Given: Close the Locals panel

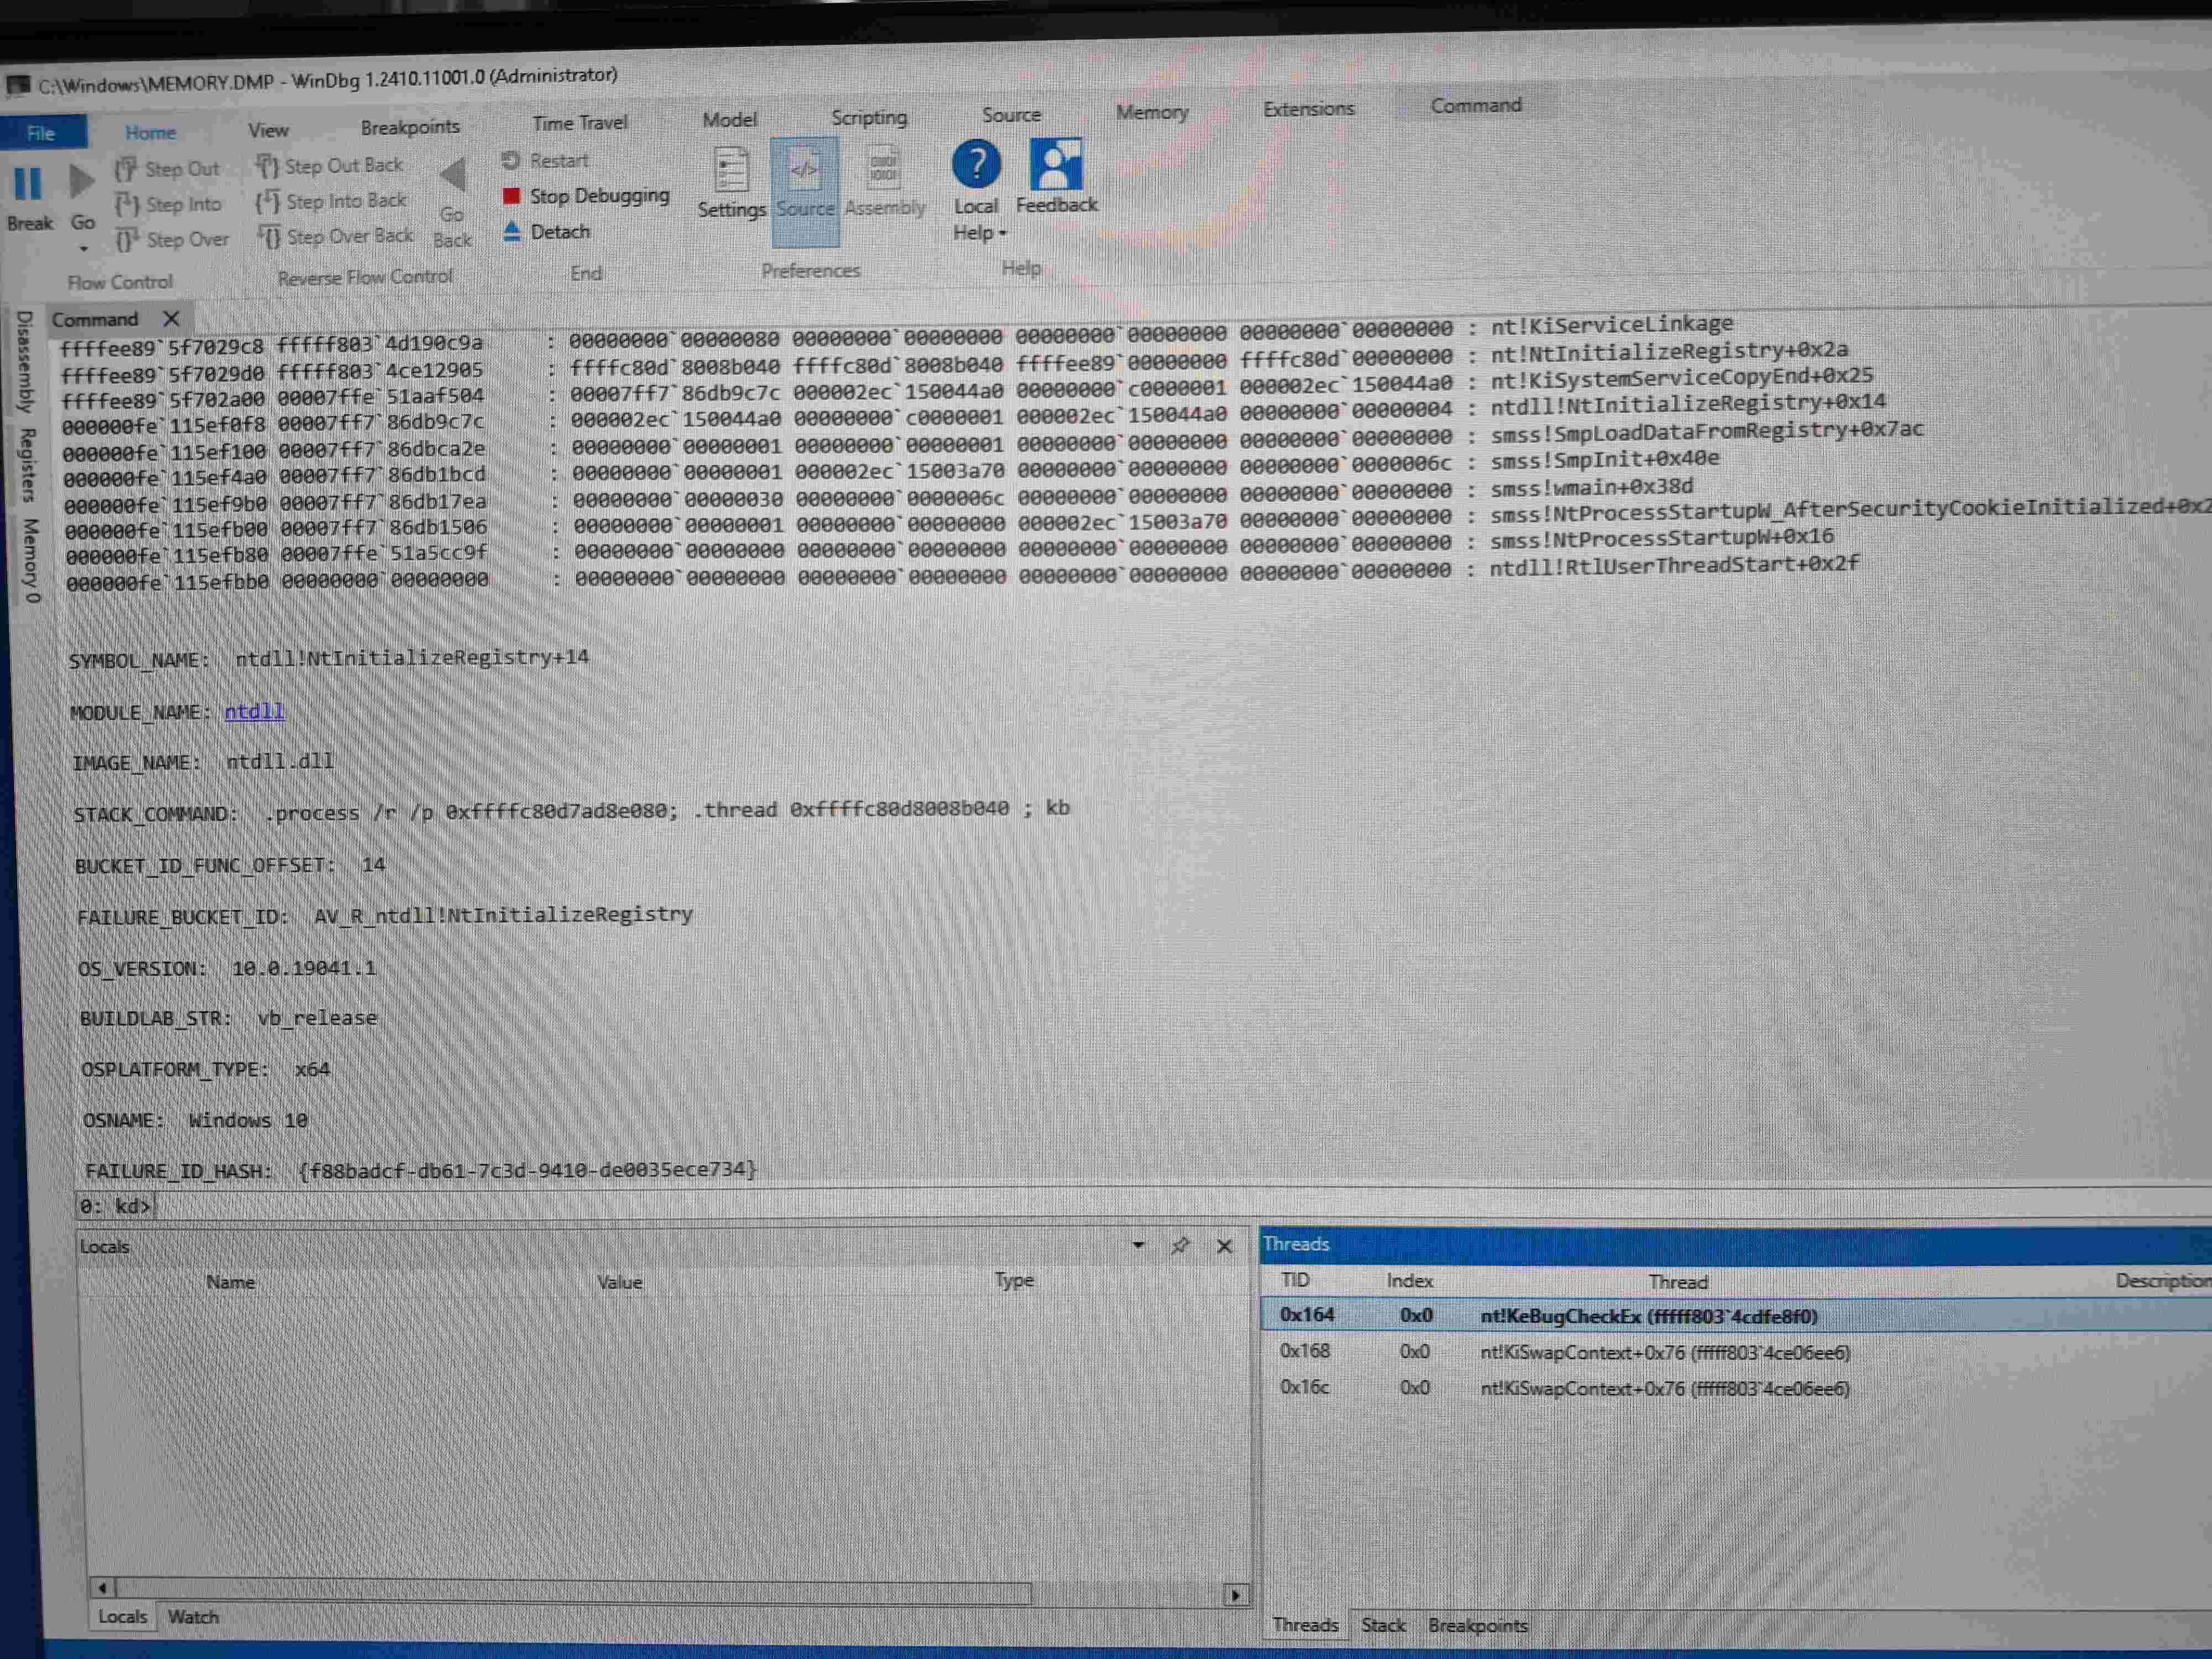Looking at the screenshot, I should tap(1224, 1246).
